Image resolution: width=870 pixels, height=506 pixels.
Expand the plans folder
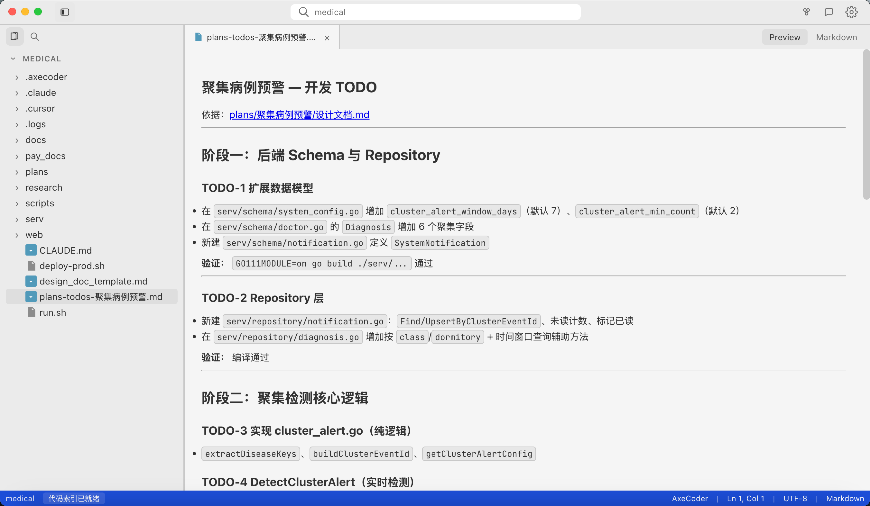tap(17, 172)
